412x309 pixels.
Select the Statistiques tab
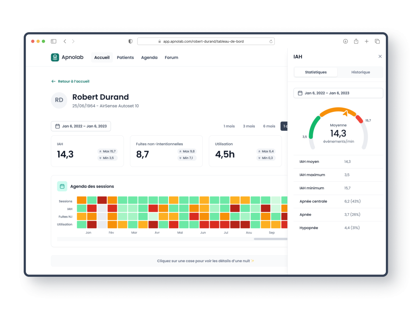tap(316, 72)
